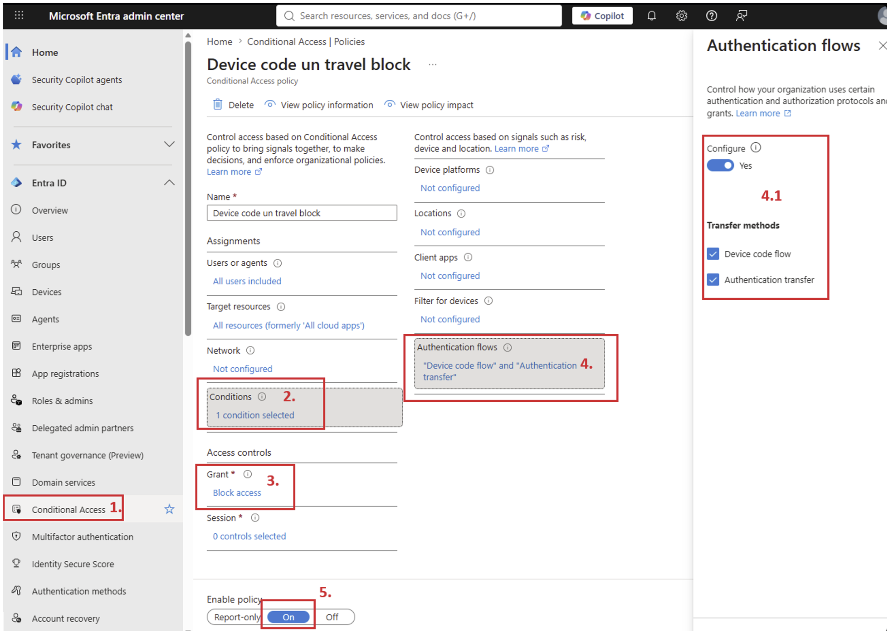Open the Block access grant link
The width and height of the screenshot is (889, 633).
tap(237, 493)
